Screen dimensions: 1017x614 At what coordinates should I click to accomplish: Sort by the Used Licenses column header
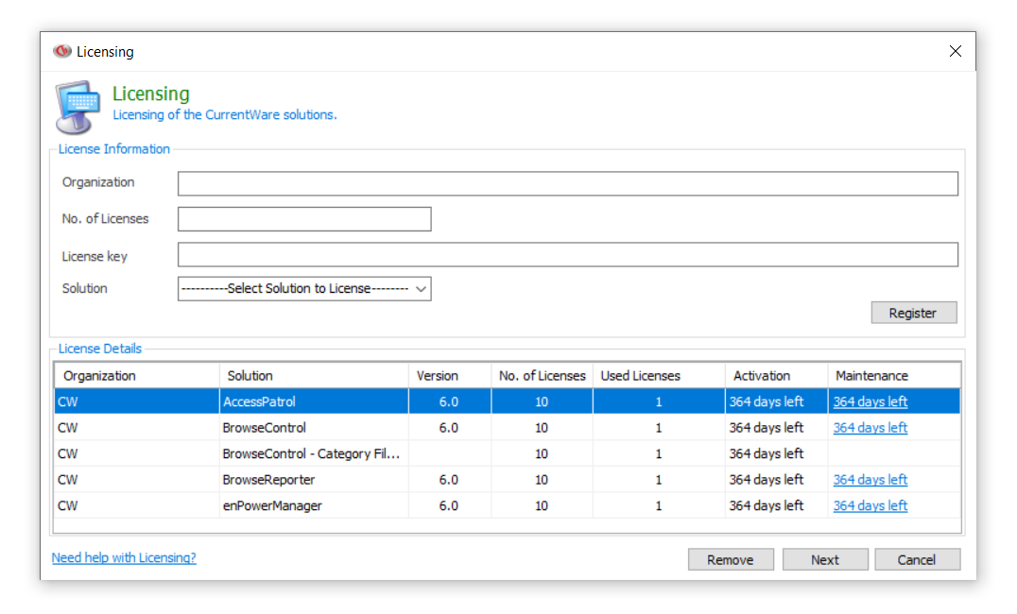click(659, 375)
